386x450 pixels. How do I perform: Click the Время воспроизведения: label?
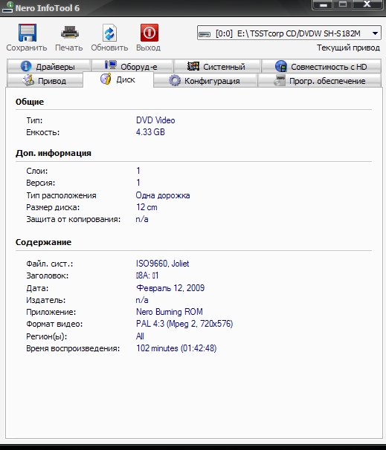click(x=73, y=349)
